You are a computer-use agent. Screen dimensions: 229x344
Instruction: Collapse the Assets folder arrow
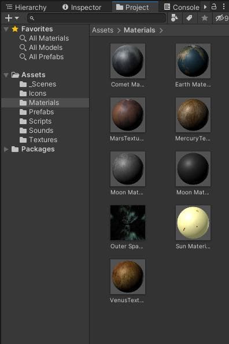coord(6,75)
